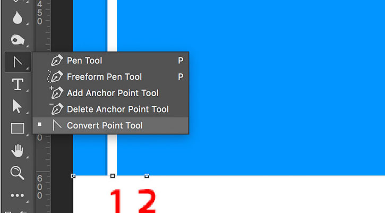Click the Add Anchor Point pen icon
The image size is (385, 213).
56,92
